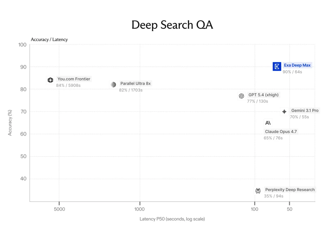Click the 77% / 130s value text
Image resolution: width=321 pixels, height=237 pixels.
point(257,101)
